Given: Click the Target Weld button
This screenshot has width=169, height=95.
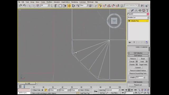Looking at the screenshot, I should [x=143, y=65].
